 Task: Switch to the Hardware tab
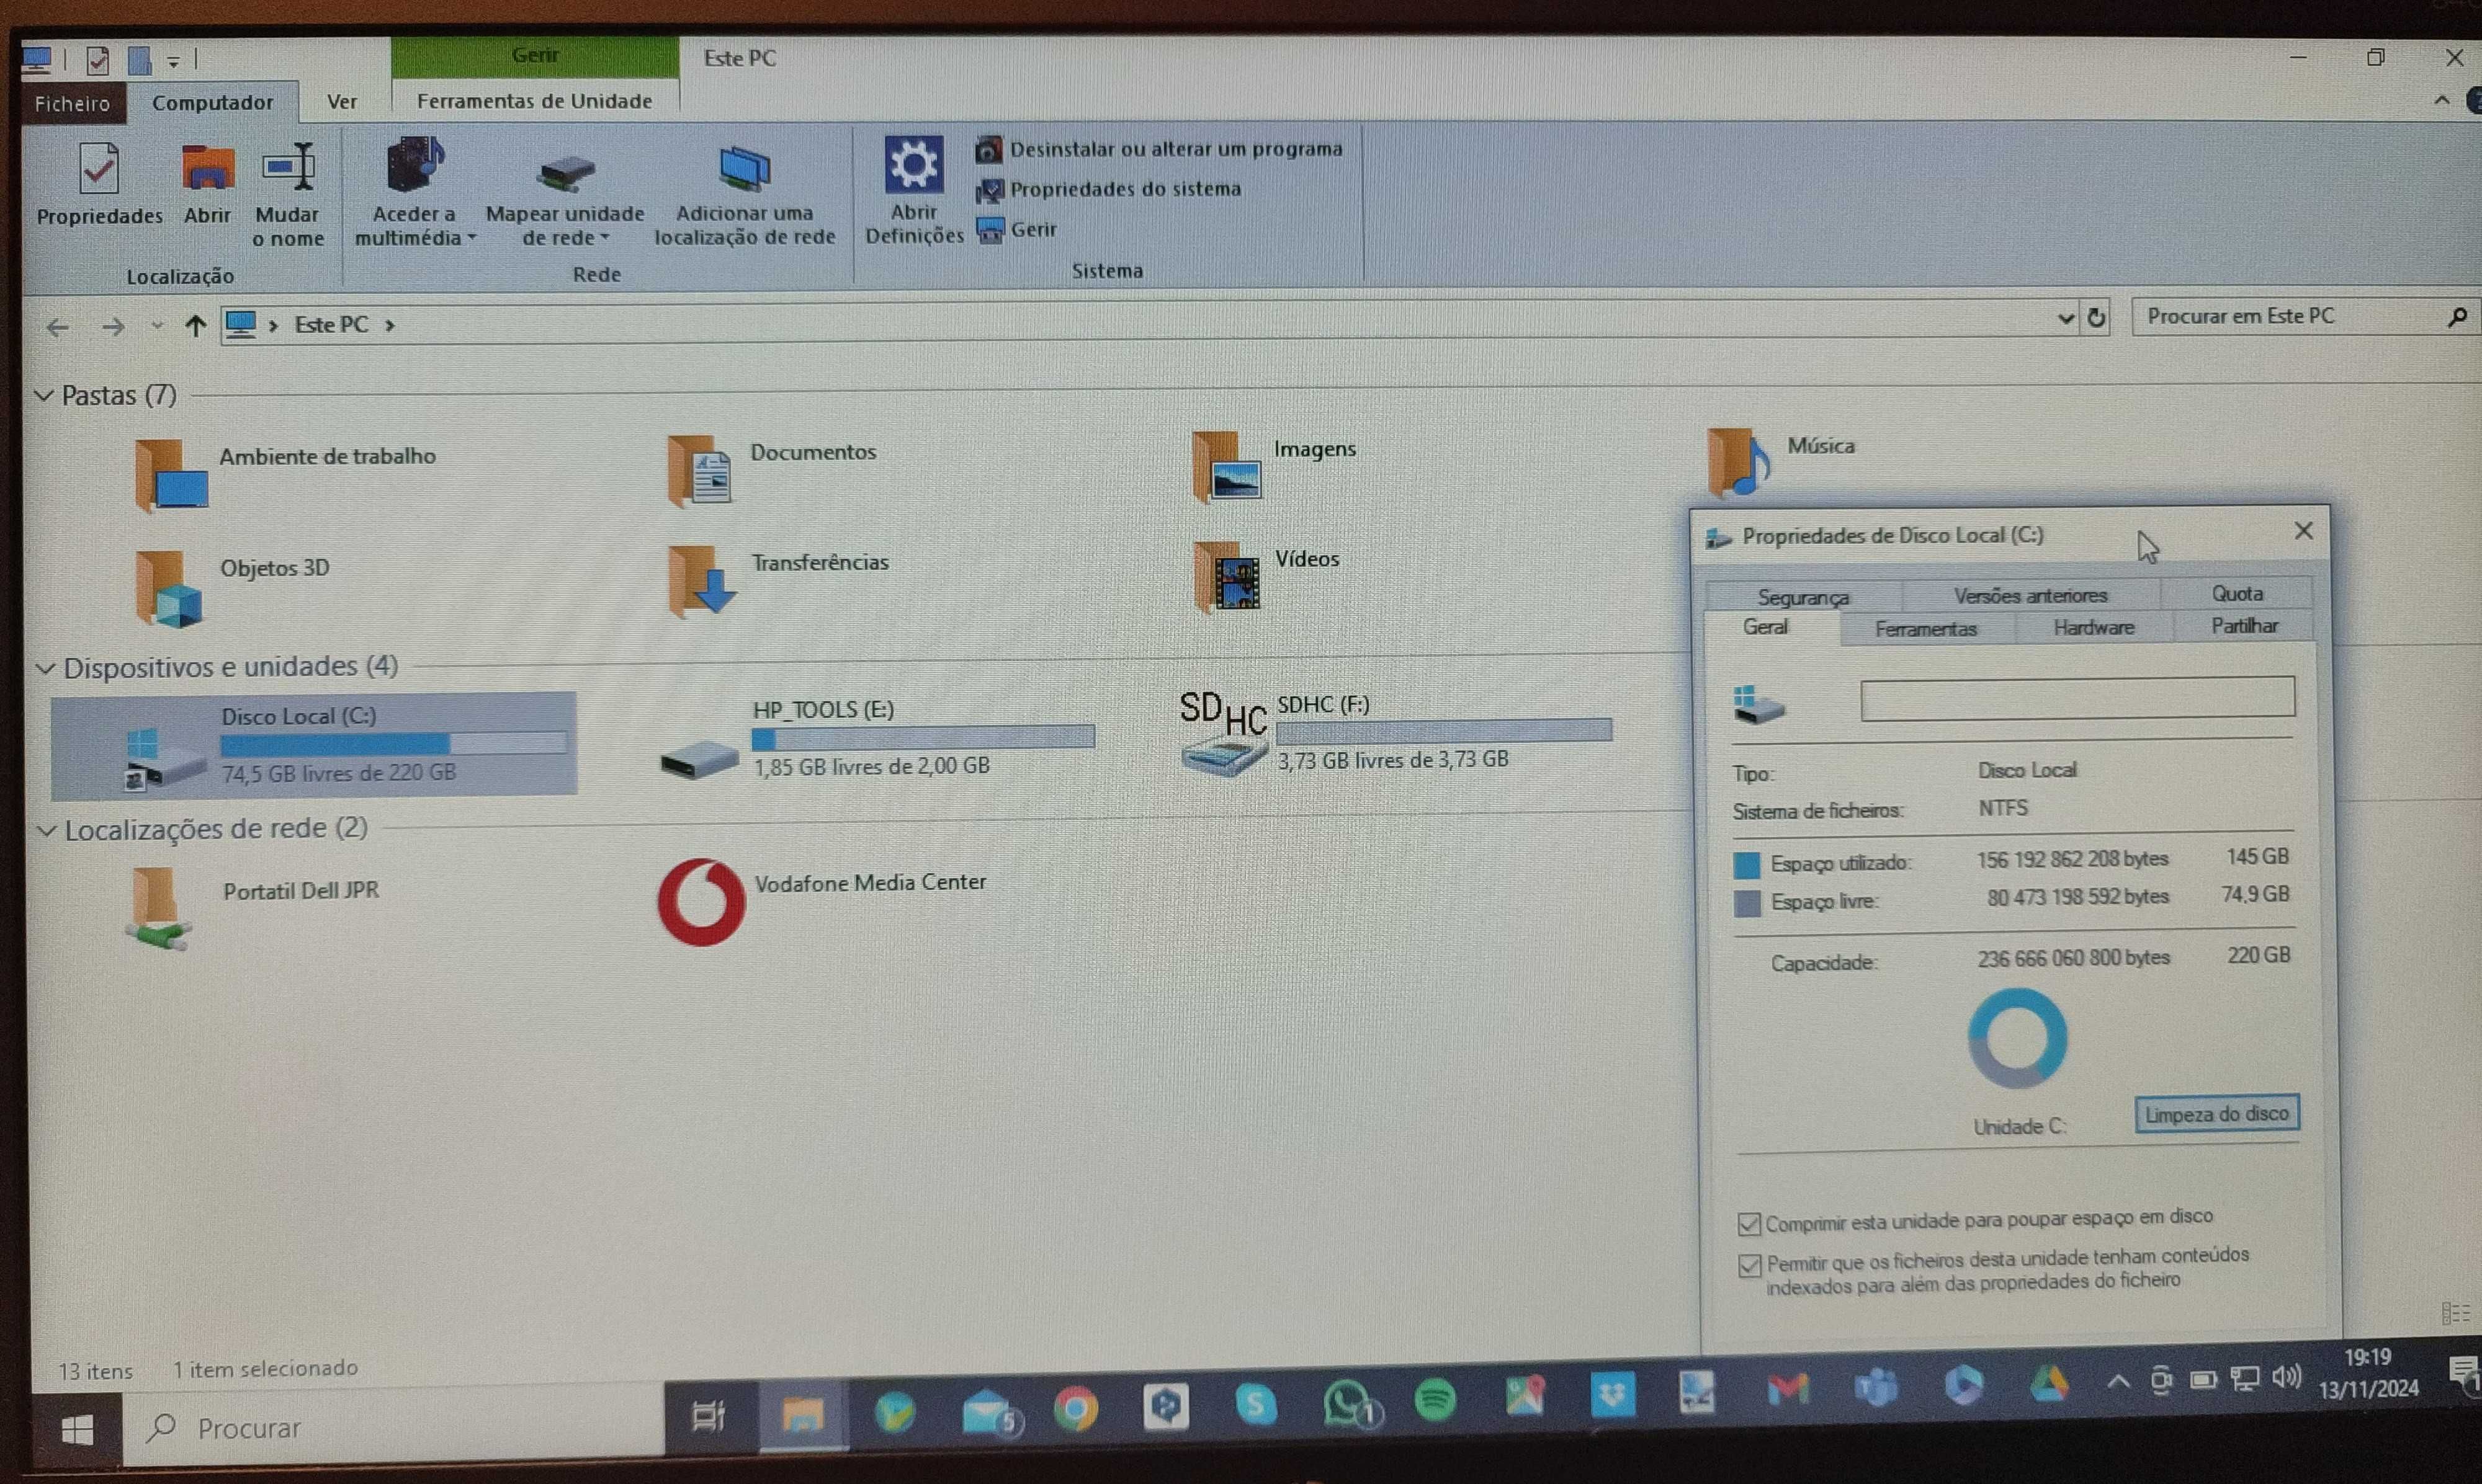click(2094, 627)
